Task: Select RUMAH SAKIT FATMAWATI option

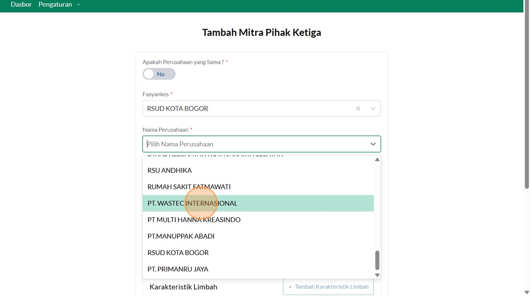Action: pyautogui.click(x=189, y=187)
